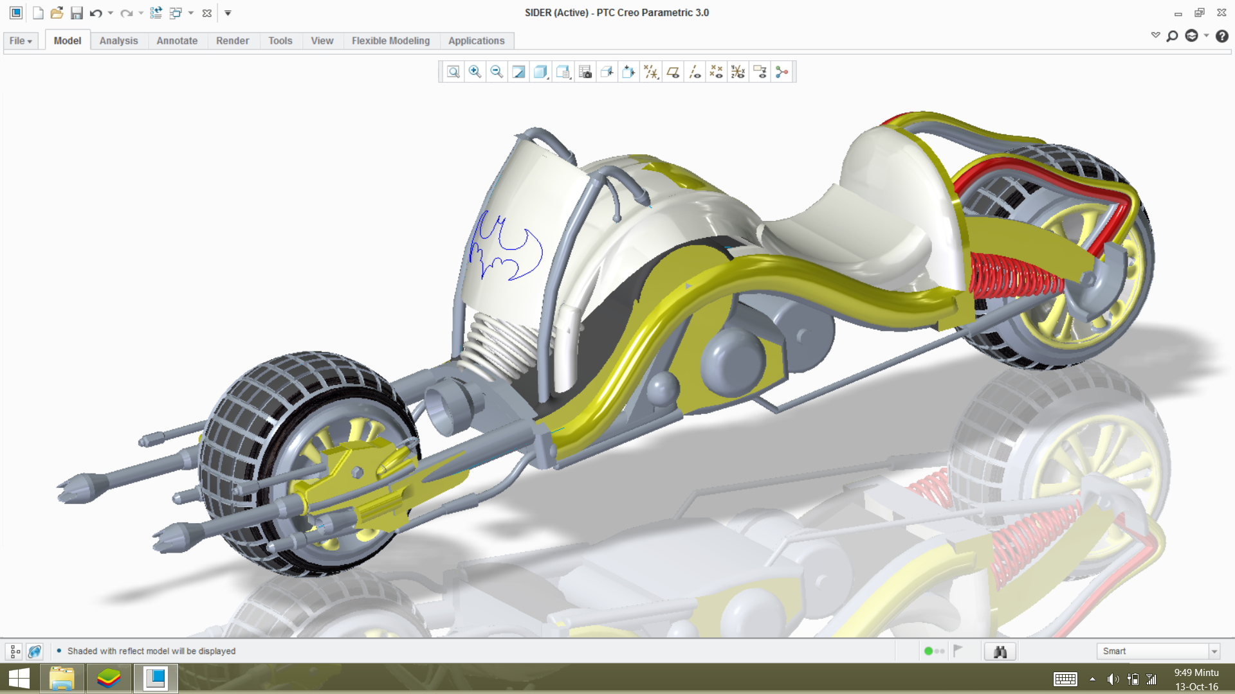Switch to the Render tab
Viewport: 1235px width, 694px height.
232,40
